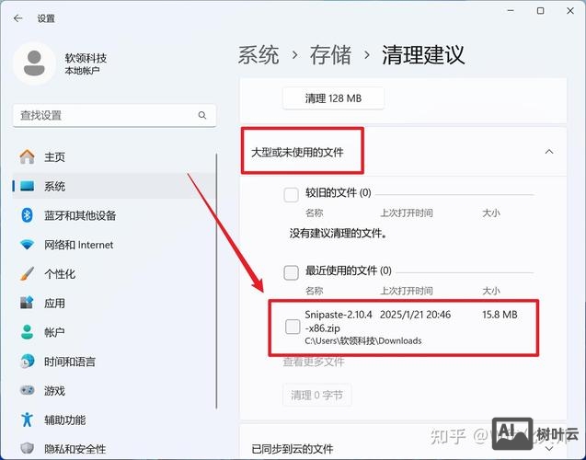
Task: Click the search magnifier icon
Action: (202, 115)
